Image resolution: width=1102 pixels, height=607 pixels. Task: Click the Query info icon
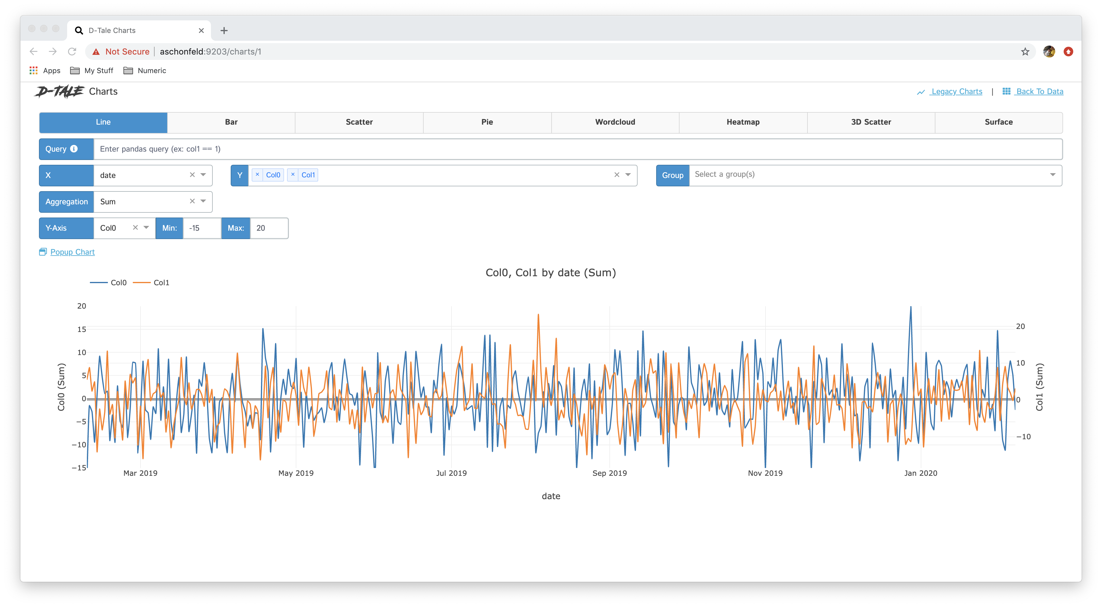[74, 148]
